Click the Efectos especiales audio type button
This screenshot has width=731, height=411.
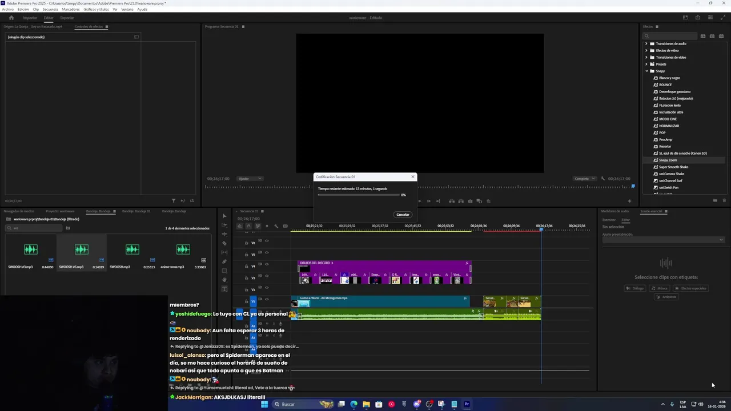[x=690, y=288]
